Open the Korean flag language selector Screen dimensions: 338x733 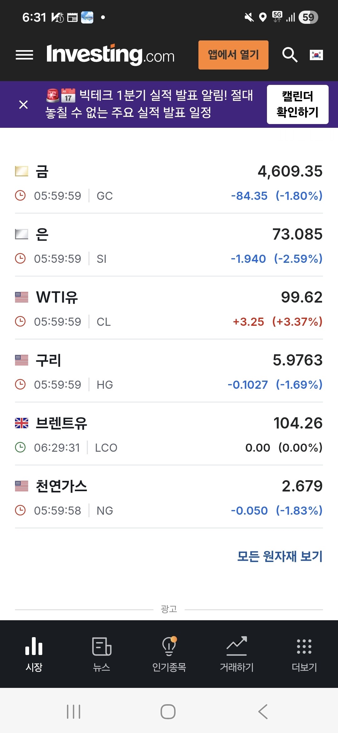[316, 55]
